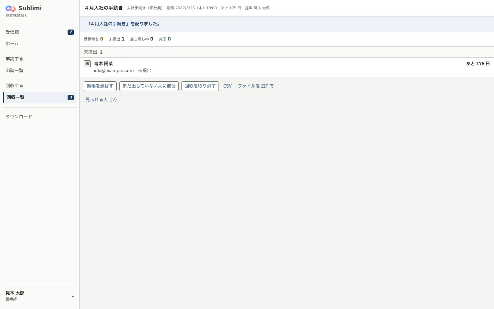Expand the 見本 太郎 user menu
Viewport: 494px width, 309px height.
click(x=39, y=296)
